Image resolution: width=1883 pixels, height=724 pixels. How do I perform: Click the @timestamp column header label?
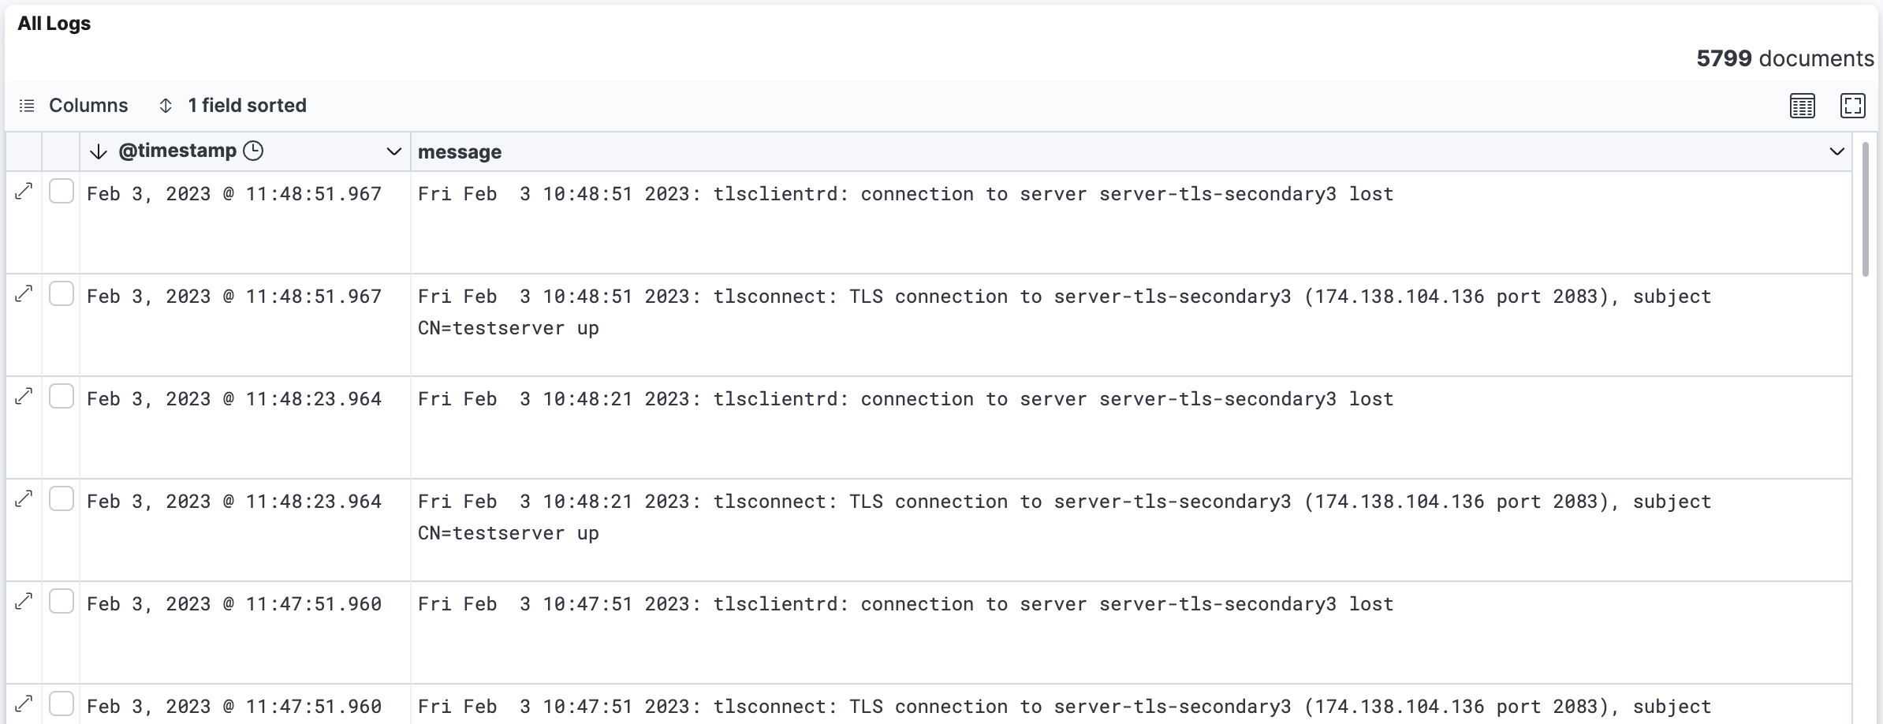tap(177, 151)
